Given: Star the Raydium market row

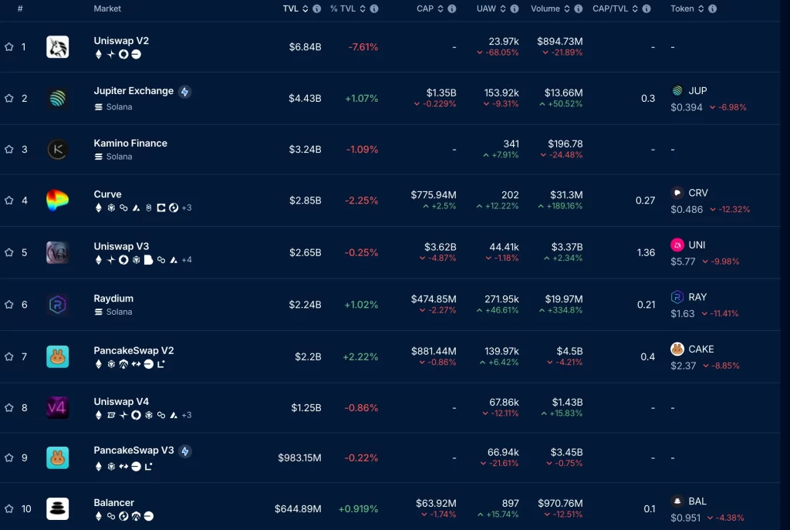Looking at the screenshot, I should click(9, 304).
